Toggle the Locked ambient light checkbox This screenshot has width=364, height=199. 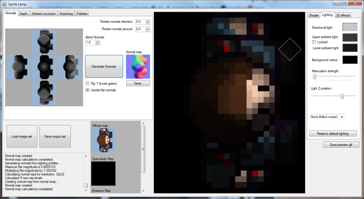click(314, 42)
